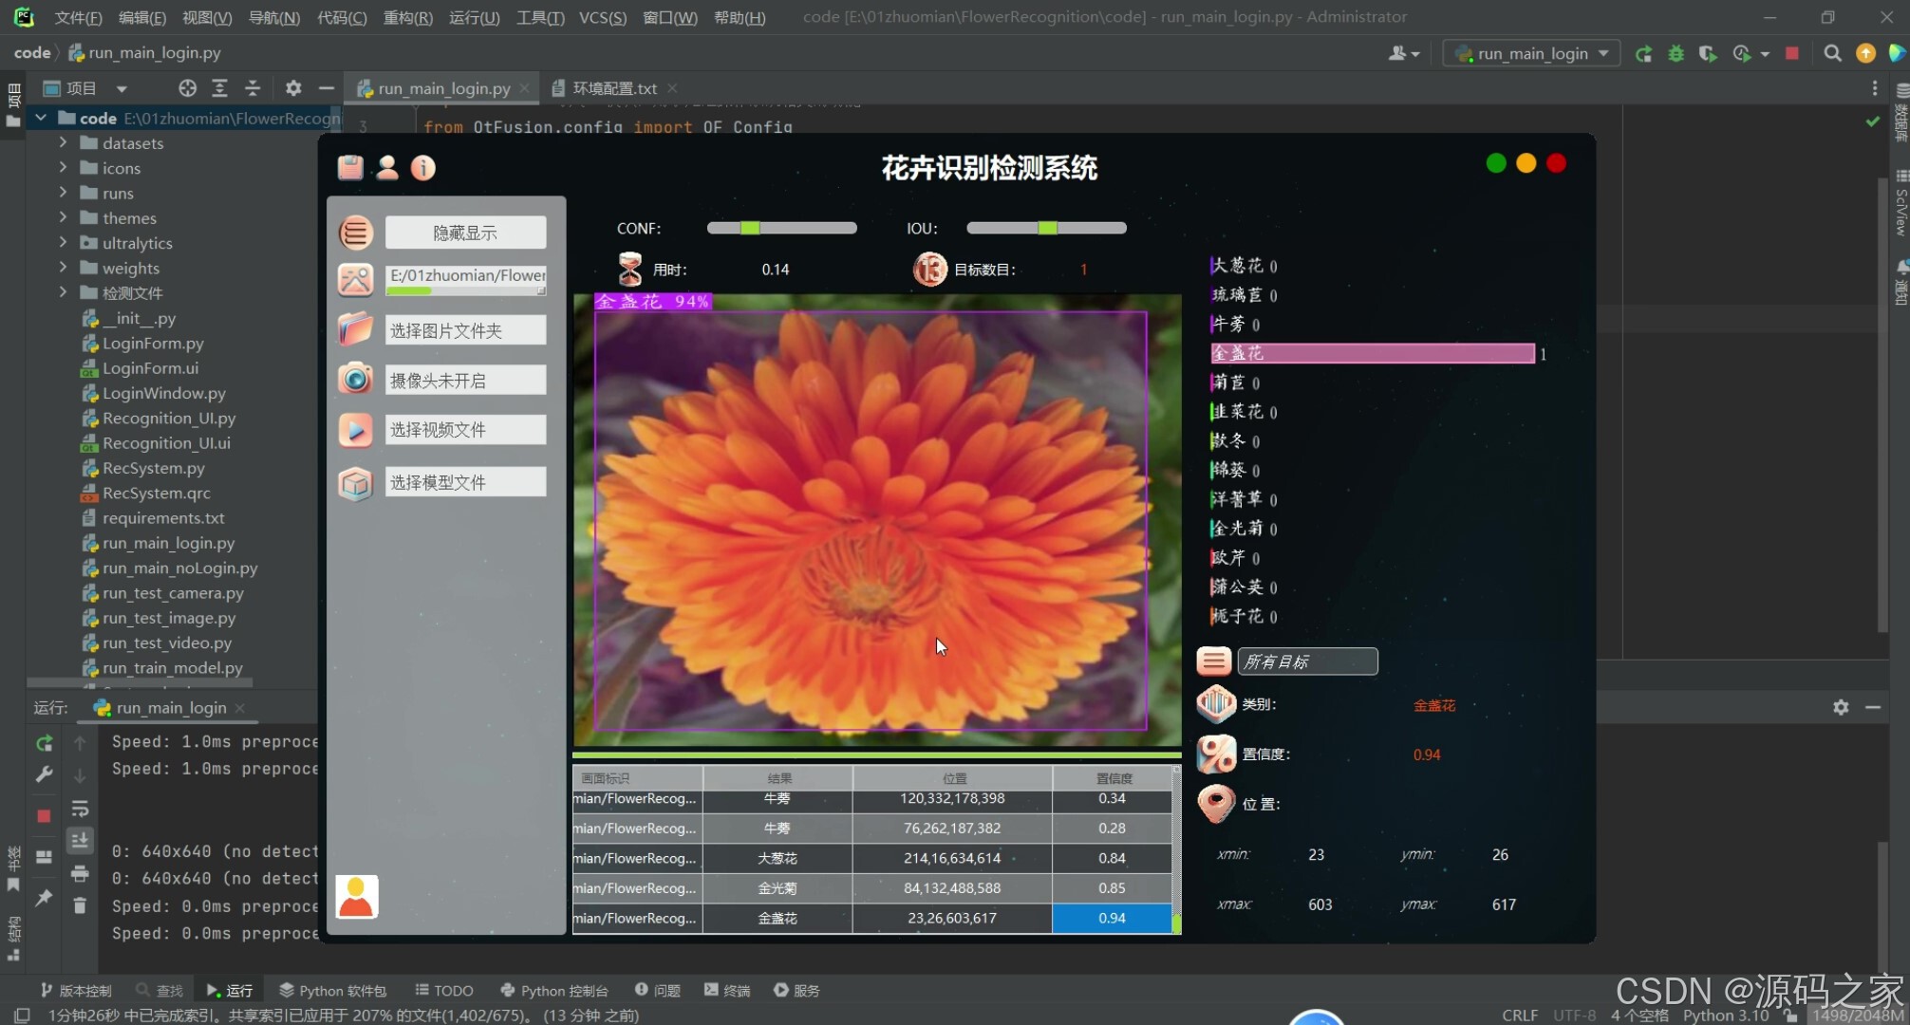Open the 工具(T) menu
Screen dimensions: 1910x1025
tap(539, 17)
